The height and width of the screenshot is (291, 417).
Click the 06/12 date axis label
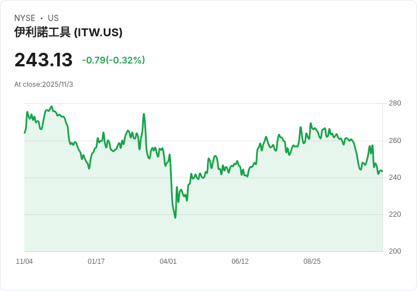pyautogui.click(x=240, y=261)
